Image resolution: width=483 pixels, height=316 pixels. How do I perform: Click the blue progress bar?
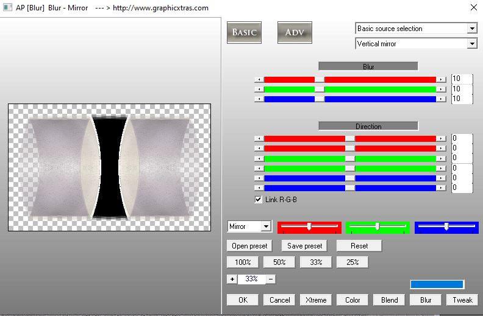(437, 284)
